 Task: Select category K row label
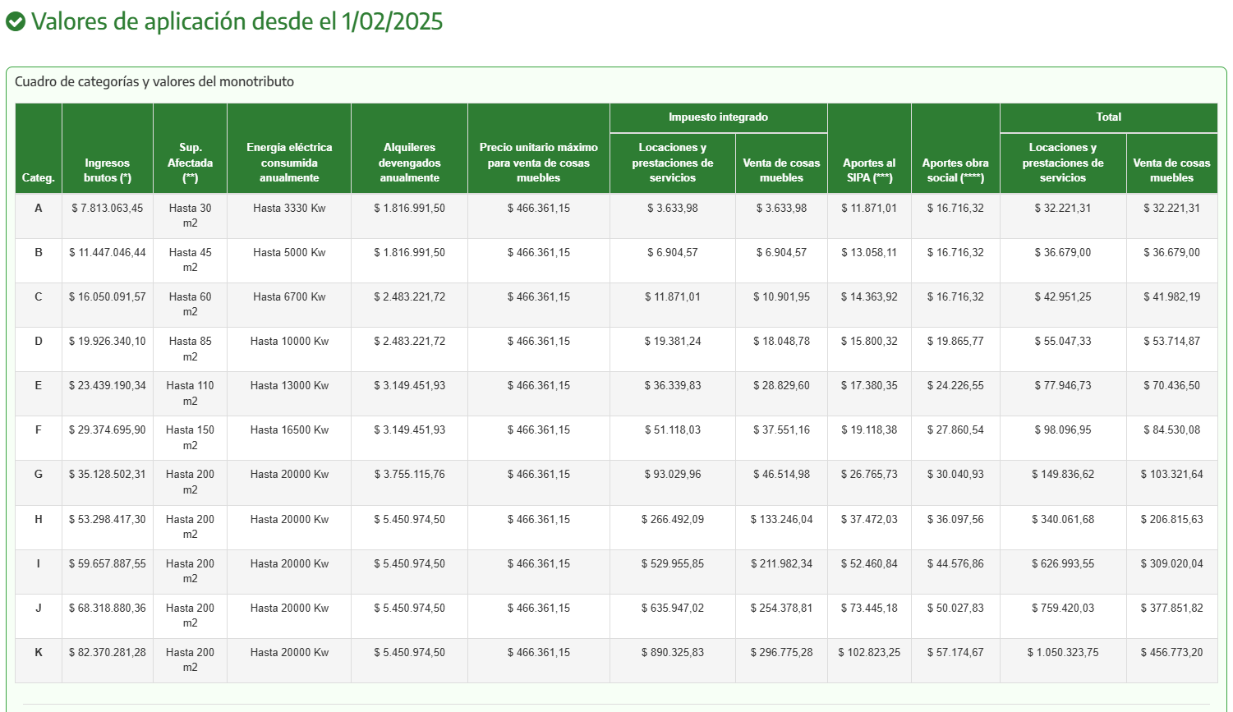[x=39, y=653]
